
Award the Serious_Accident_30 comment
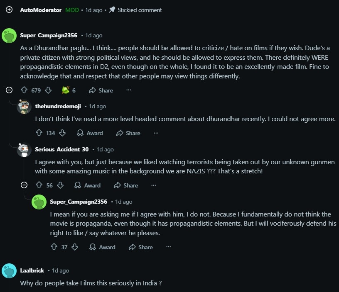tap(87, 185)
